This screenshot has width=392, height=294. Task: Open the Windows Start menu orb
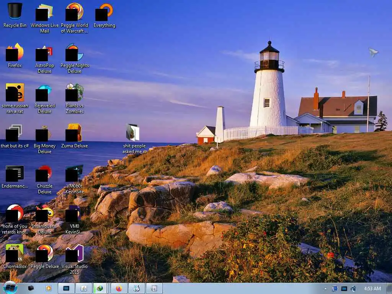click(10, 288)
